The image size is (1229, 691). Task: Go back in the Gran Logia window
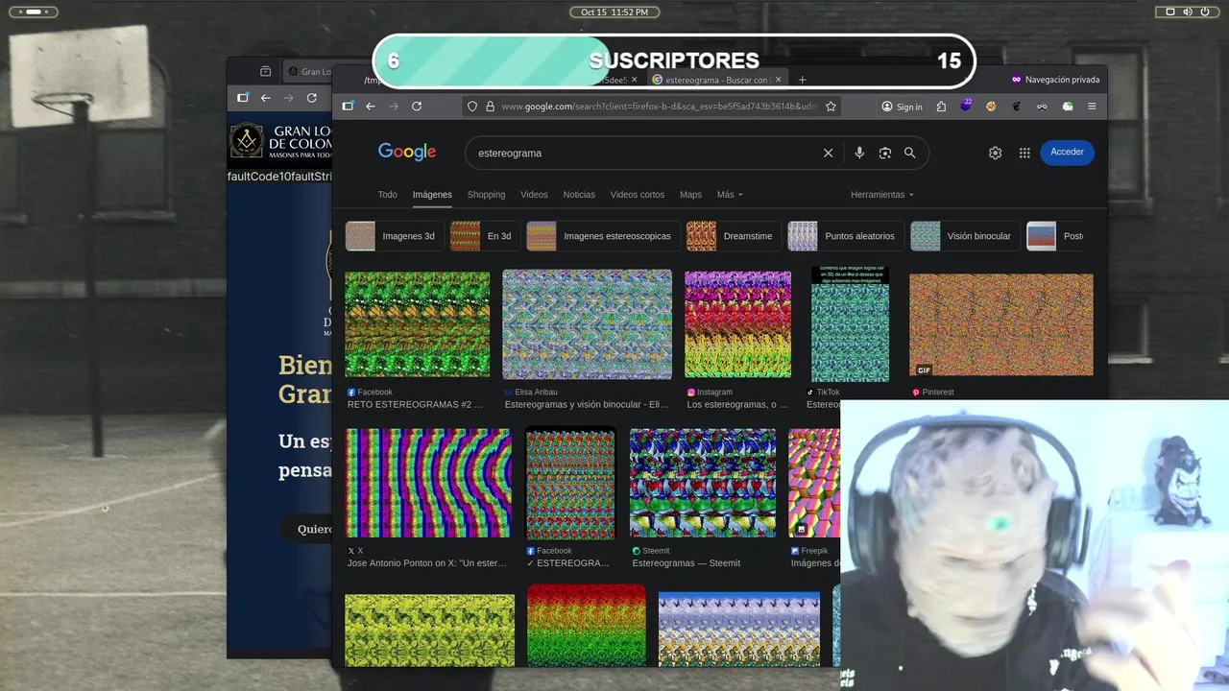click(265, 98)
